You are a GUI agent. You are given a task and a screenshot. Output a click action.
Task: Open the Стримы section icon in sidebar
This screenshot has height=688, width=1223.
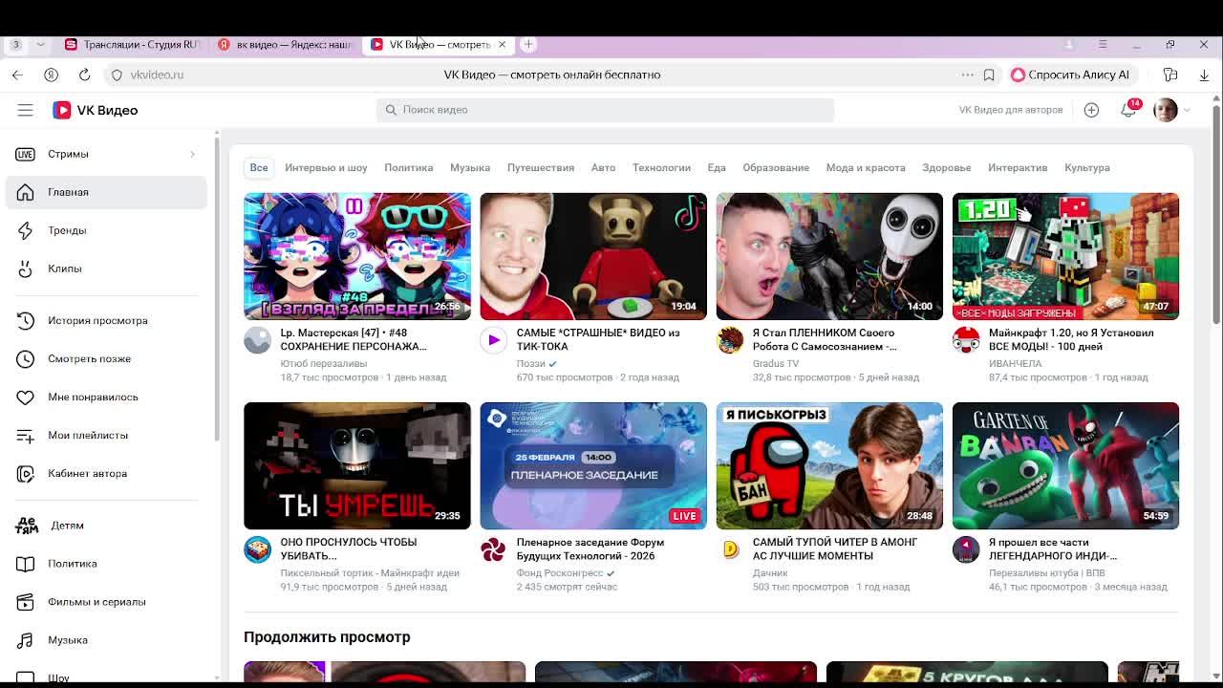tap(26, 154)
